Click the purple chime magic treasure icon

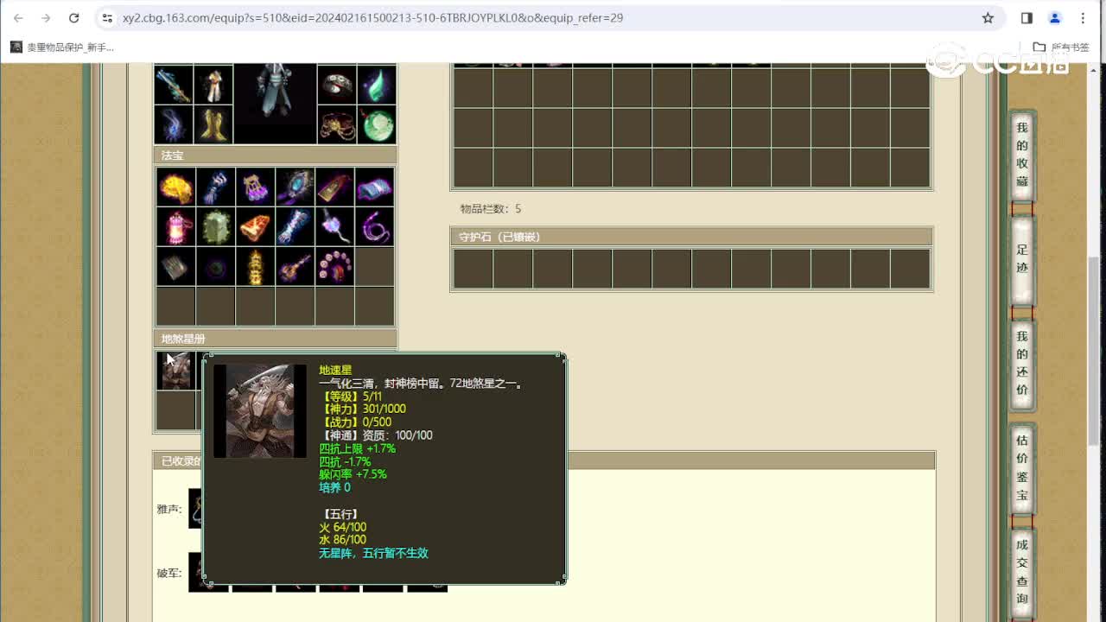255,187
